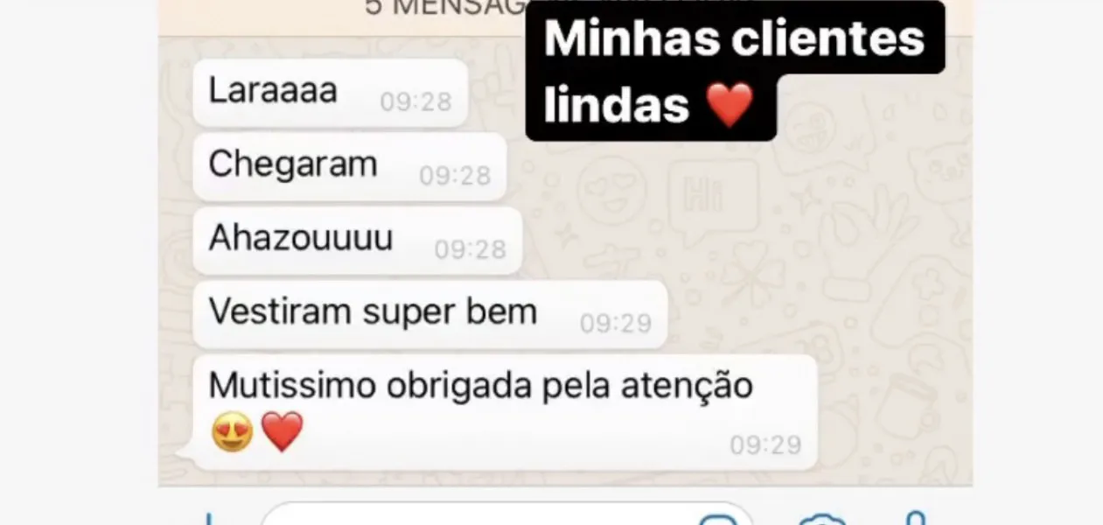Viewport: 1103px width, 525px height.
Task: Click the 09:28 timestamp on 'Ahazouuuu'
Action: pyautogui.click(x=471, y=250)
